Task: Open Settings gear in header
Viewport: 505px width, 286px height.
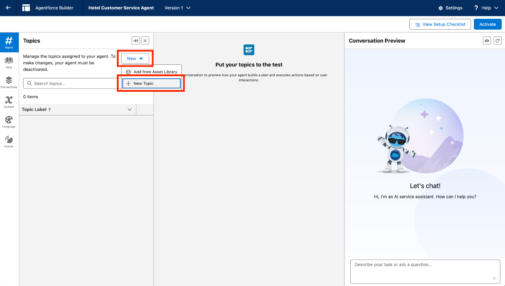Action: coord(450,8)
